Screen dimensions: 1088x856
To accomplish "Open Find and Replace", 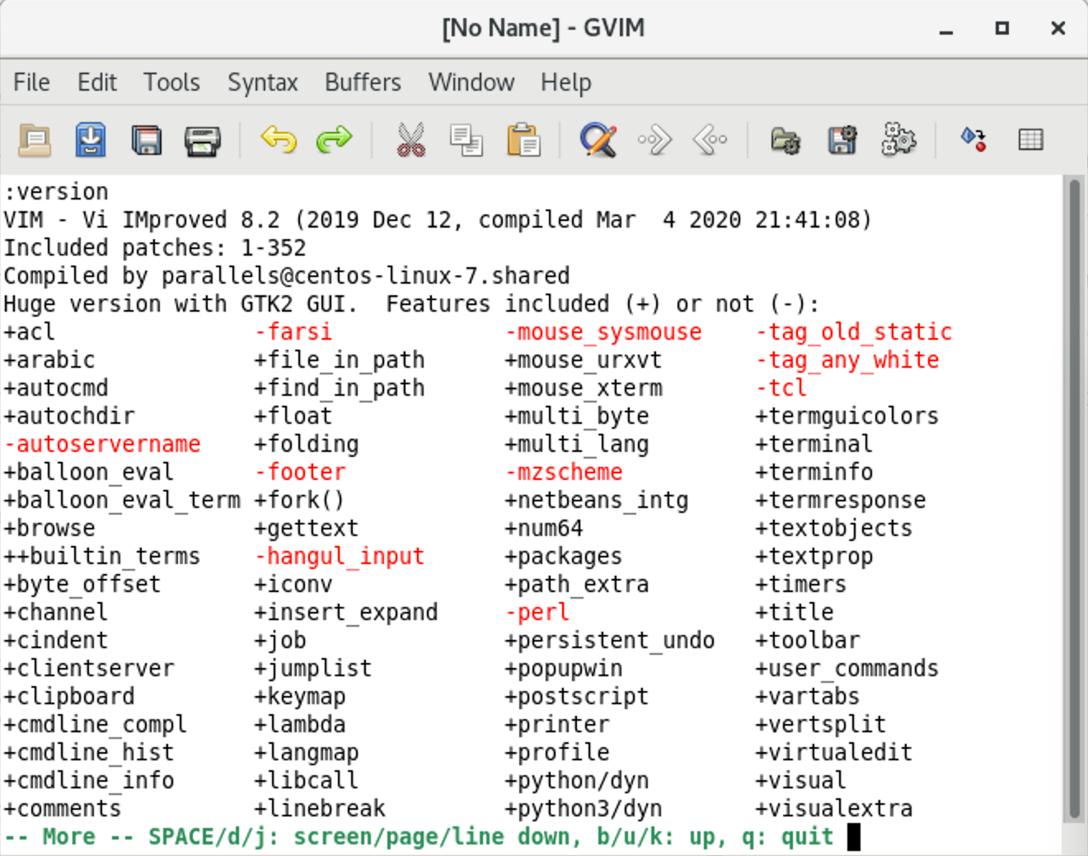I will 598,140.
